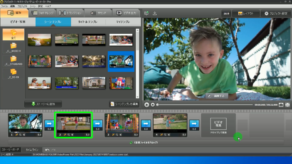The height and width of the screenshot is (164, 292).
Task: Click the download icon above preview
Action: (x=155, y=13)
